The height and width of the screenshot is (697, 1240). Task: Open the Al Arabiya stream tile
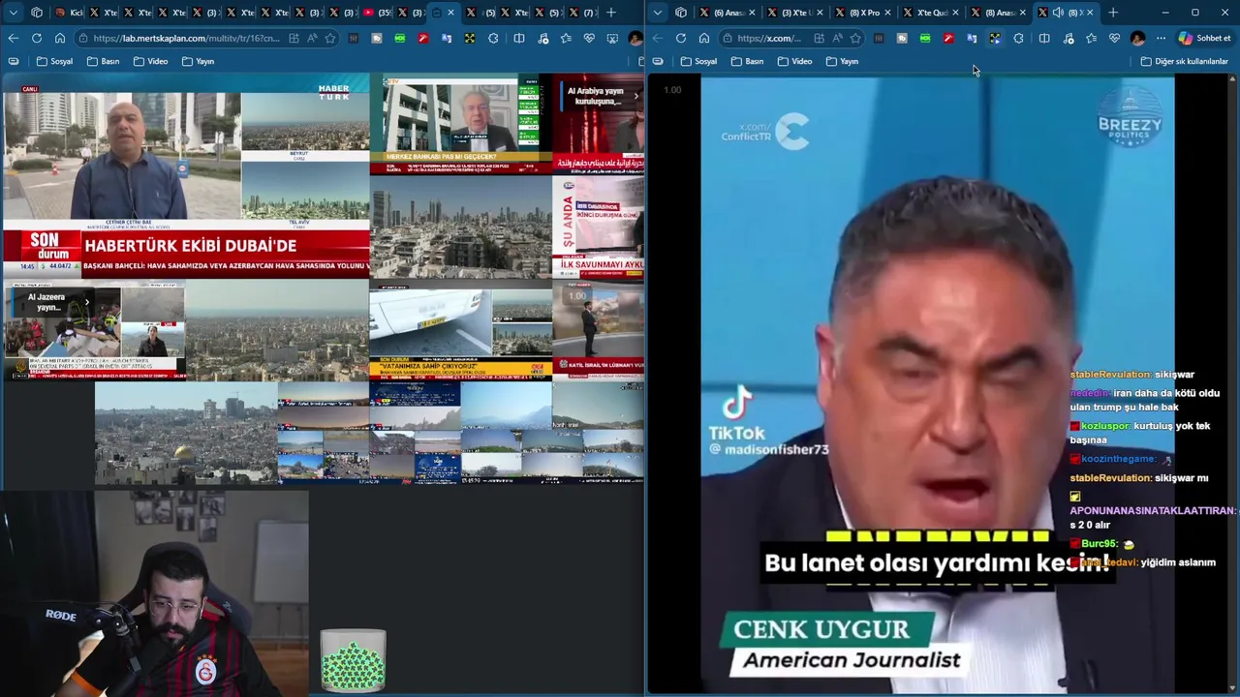598,125
